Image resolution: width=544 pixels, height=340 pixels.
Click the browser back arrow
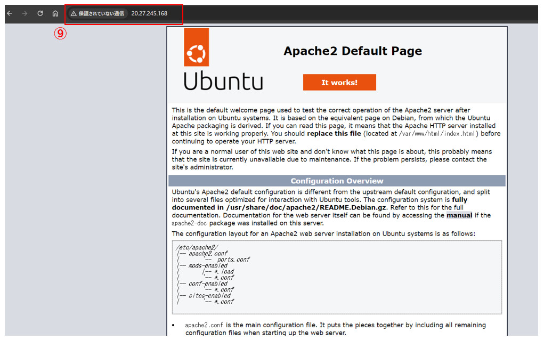click(x=10, y=13)
